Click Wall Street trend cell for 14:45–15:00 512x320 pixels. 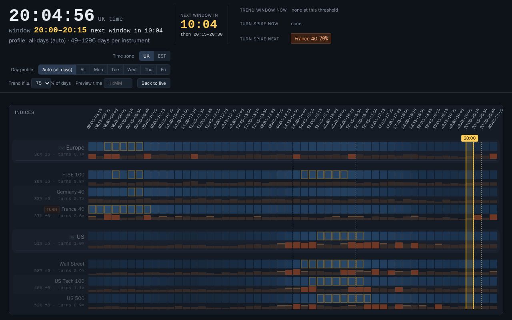(x=305, y=264)
